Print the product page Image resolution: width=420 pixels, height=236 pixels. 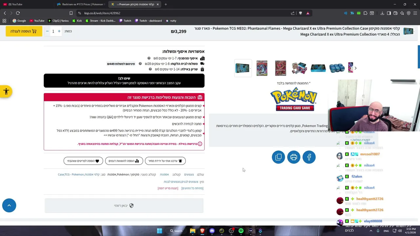[x=294, y=157]
